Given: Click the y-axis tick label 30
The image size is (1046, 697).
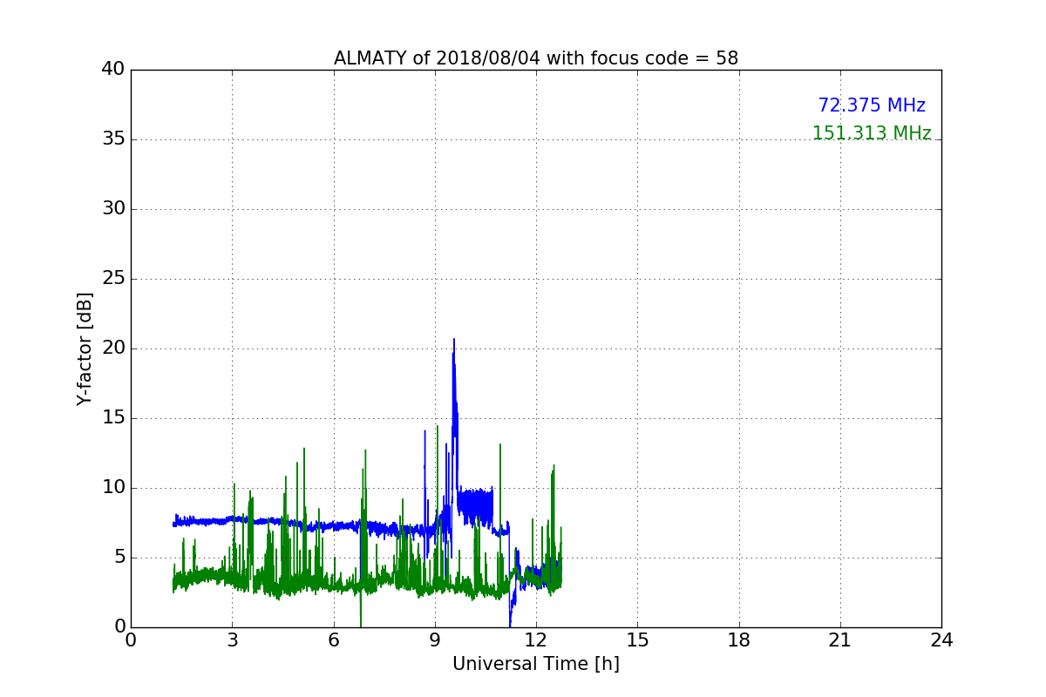Looking at the screenshot, I should [113, 209].
